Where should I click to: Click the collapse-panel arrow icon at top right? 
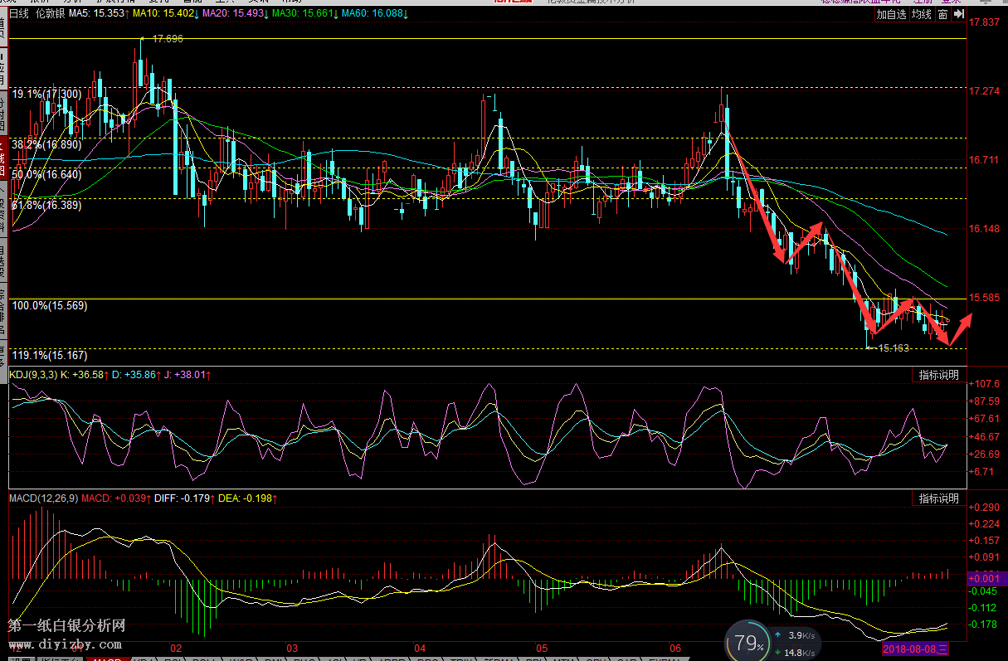(958, 14)
